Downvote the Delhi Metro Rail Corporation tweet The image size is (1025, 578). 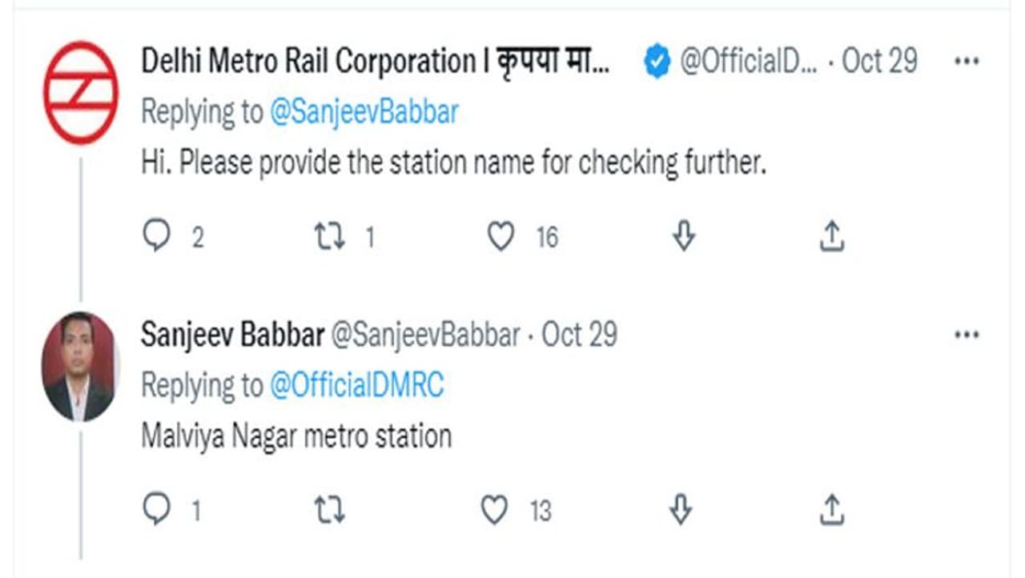pos(683,236)
